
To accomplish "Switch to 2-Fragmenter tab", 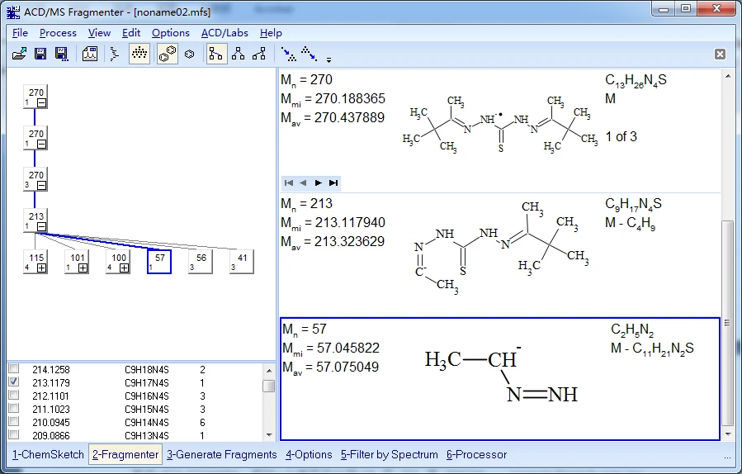I will 125,454.
